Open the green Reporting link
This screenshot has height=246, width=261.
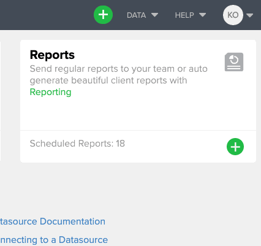(50, 92)
